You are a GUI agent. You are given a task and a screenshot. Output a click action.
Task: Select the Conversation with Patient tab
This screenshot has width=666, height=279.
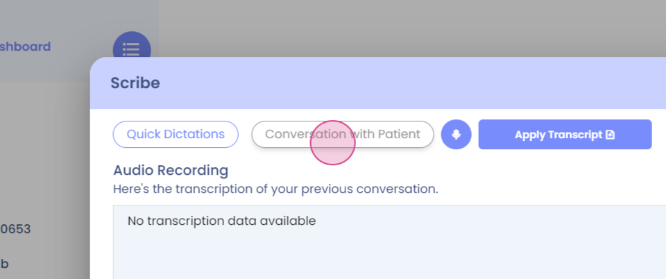click(x=342, y=135)
